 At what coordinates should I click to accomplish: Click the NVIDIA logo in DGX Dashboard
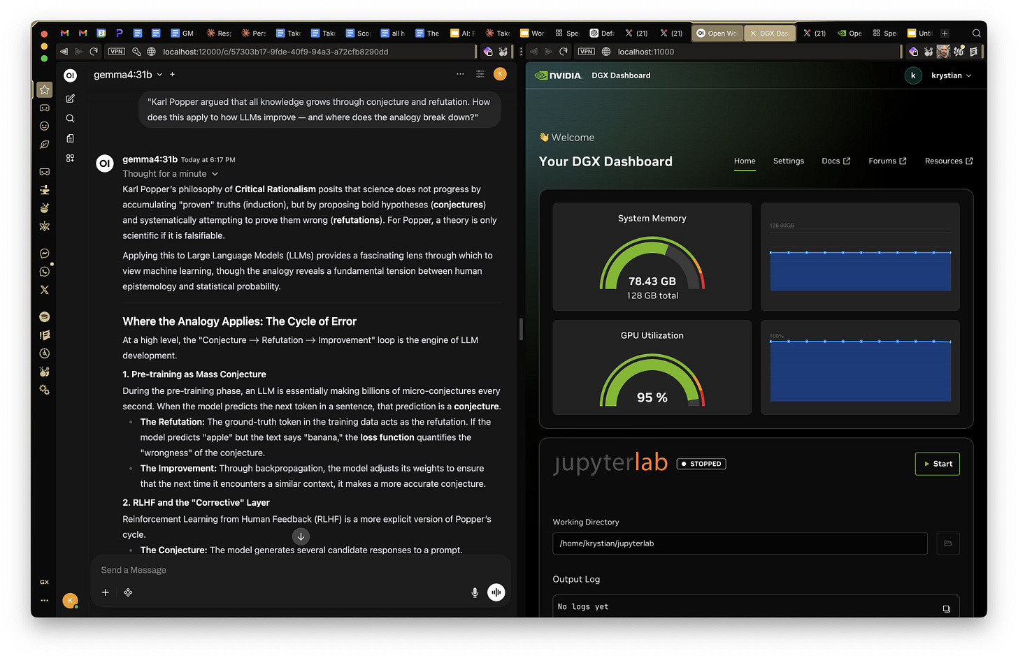(558, 75)
